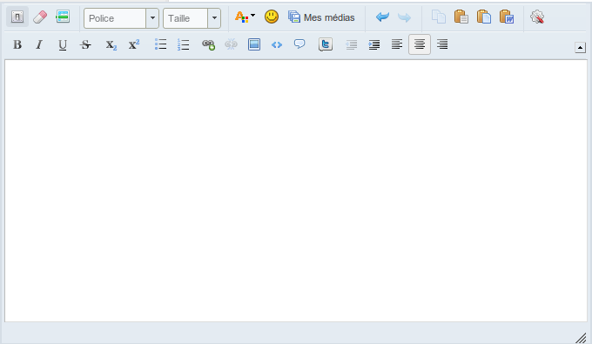Click the remove link icon

tap(231, 44)
